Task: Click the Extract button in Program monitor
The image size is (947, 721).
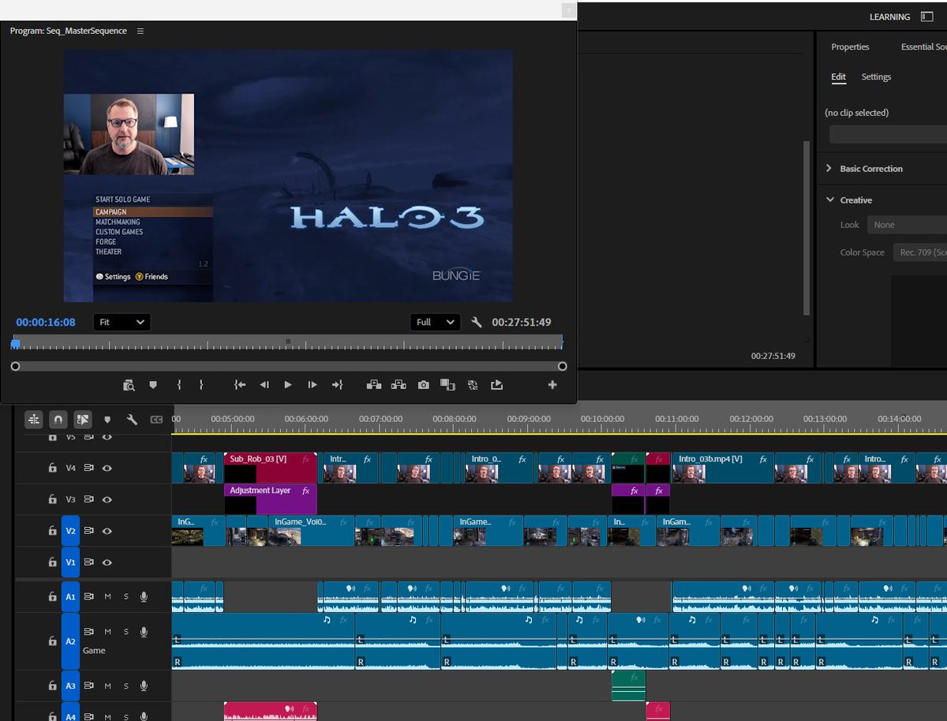Action: click(x=399, y=385)
